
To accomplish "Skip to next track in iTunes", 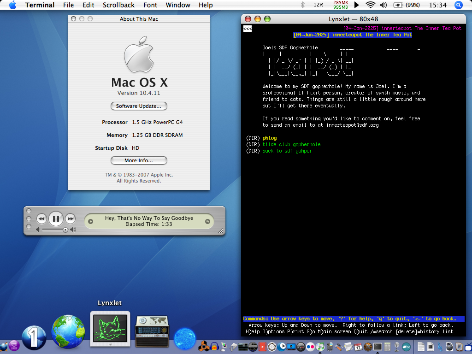I will coord(70,218).
